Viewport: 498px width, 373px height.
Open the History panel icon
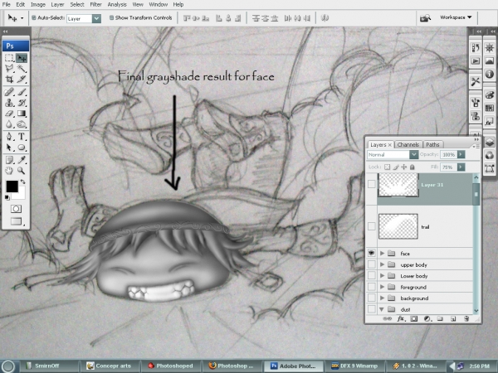476,47
